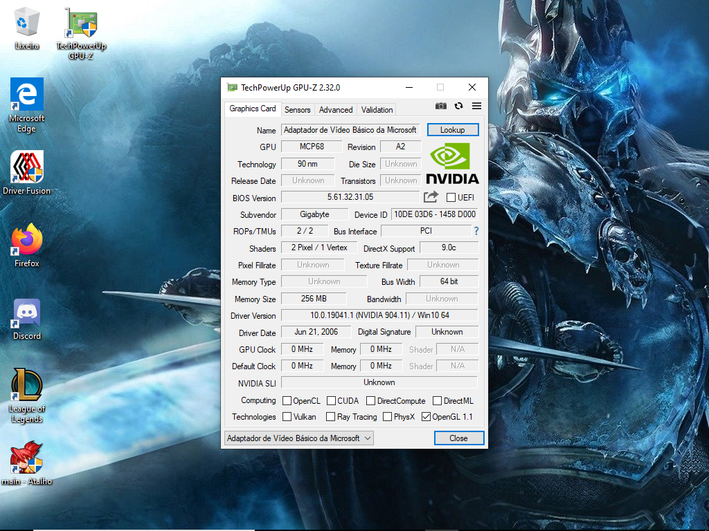This screenshot has width=709, height=531.
Task: Toggle the DirectML checkbox
Action: (x=438, y=400)
